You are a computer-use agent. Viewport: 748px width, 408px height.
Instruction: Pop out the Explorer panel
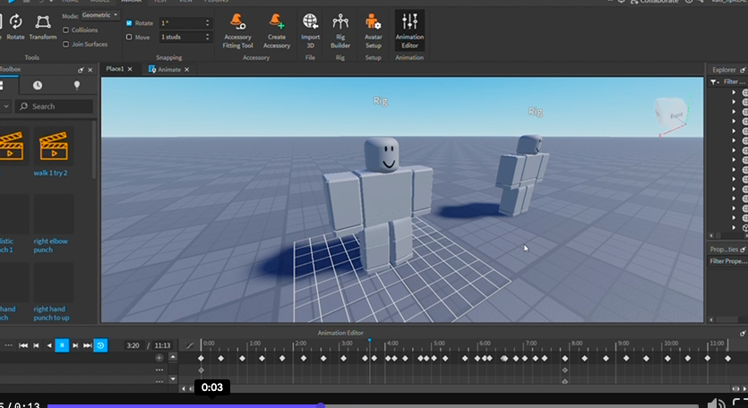(743, 70)
